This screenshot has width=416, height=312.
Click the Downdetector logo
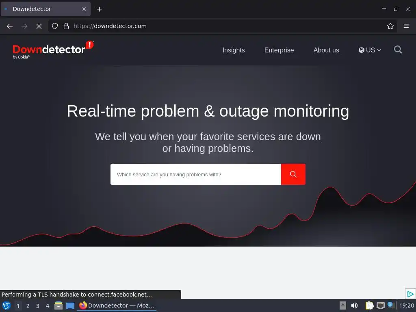53,50
